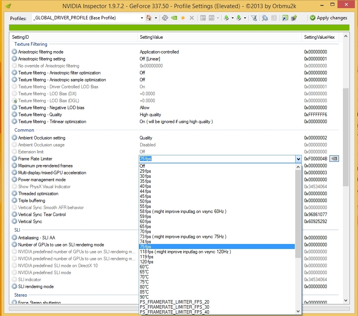The image size is (358, 316).
Task: Click the gear icon for Texture filtering - Quality
Action: pyautogui.click(x=14, y=114)
